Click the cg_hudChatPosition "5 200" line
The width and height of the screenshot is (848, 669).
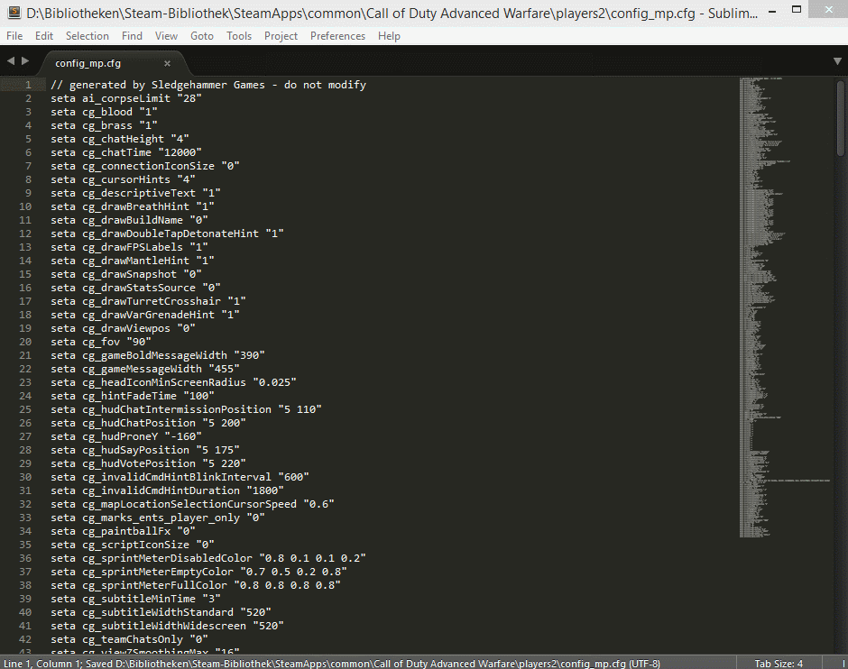148,423
